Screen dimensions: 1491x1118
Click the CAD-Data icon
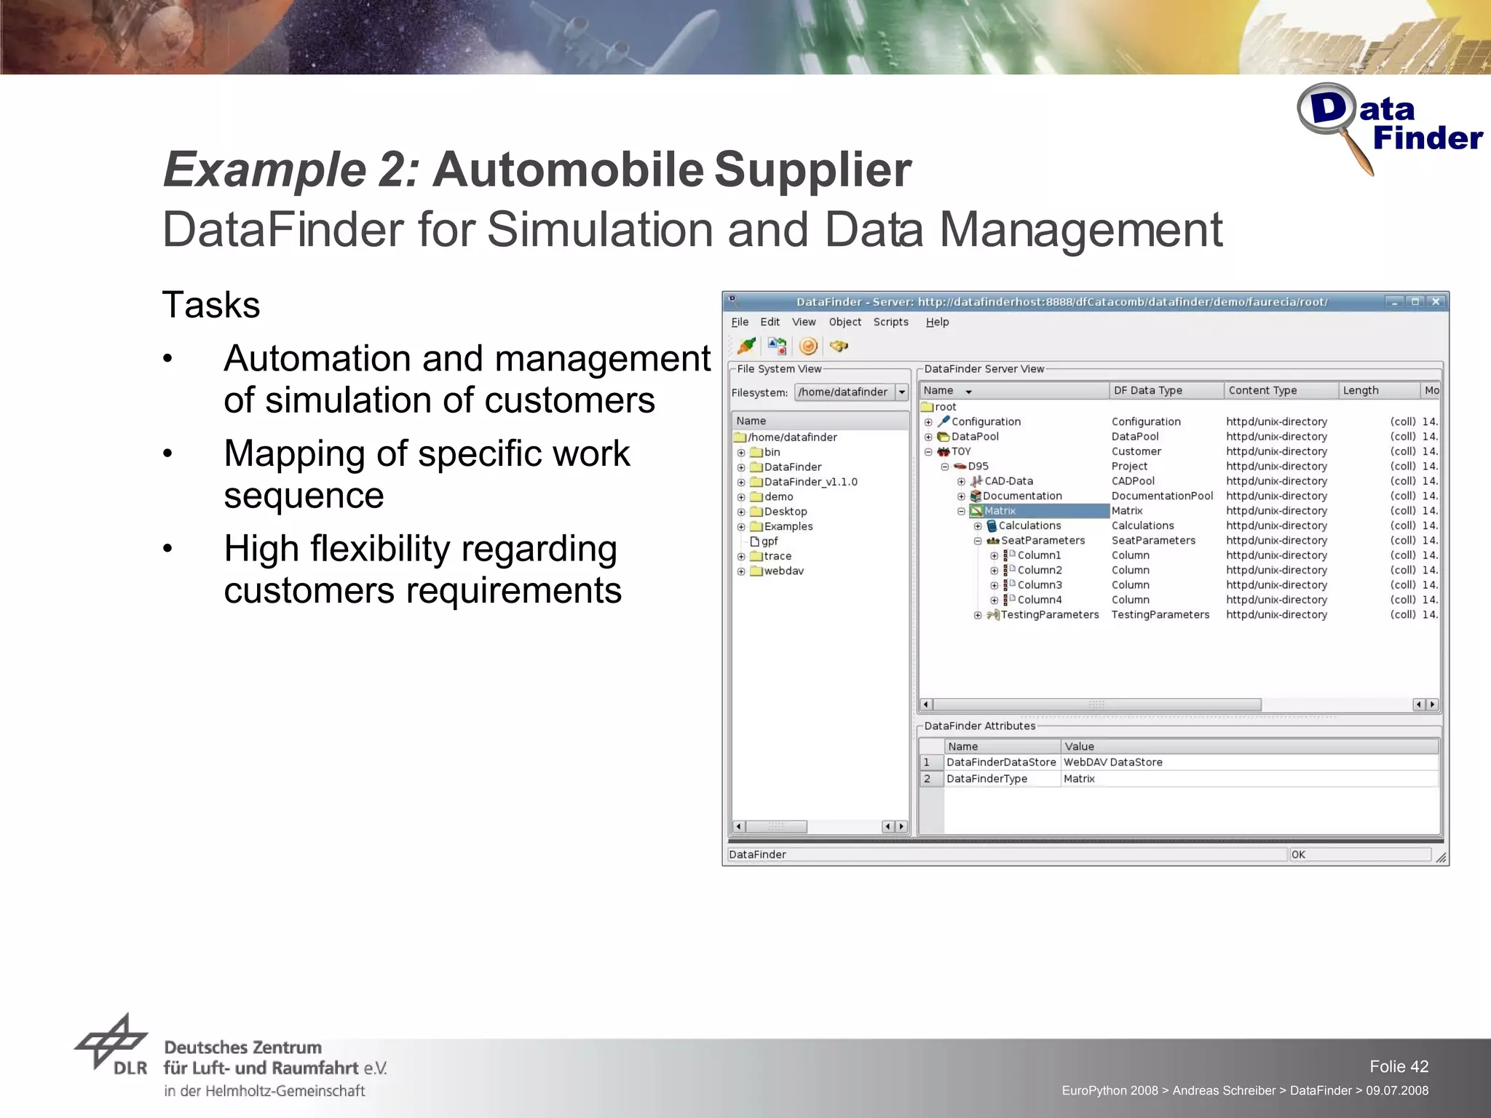pyautogui.click(x=976, y=481)
